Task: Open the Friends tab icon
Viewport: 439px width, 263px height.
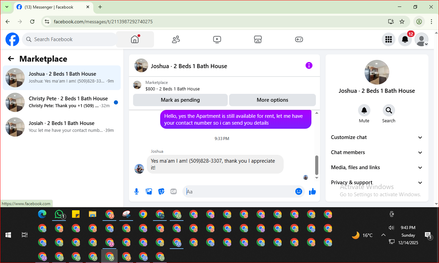Action: tap(176, 39)
